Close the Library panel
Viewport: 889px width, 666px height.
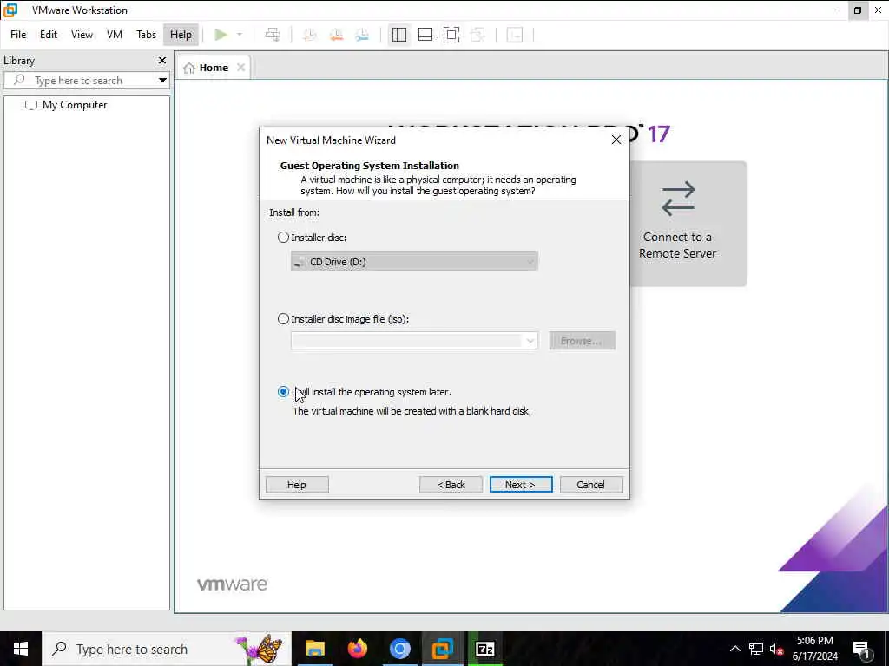[162, 60]
